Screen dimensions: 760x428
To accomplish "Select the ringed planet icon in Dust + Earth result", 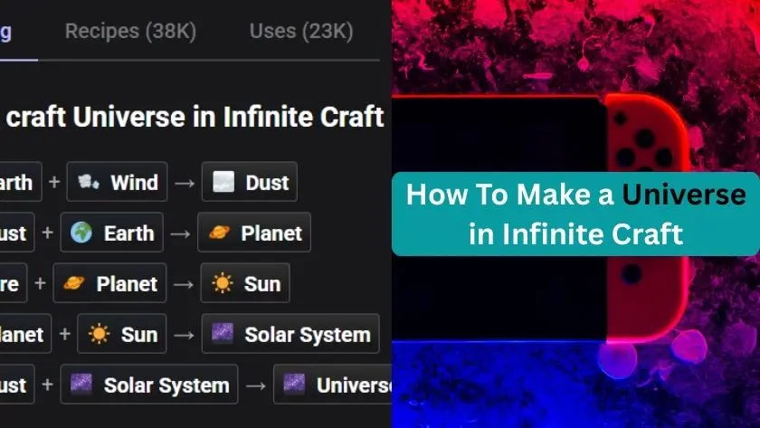I will 219,233.
